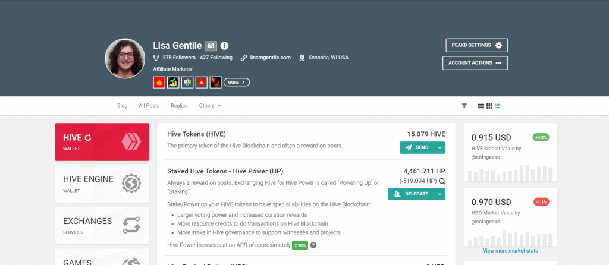Image resolution: width=609 pixels, height=265 pixels.
Task: Open Lisa Gentile's profile picture
Action: coord(125,59)
